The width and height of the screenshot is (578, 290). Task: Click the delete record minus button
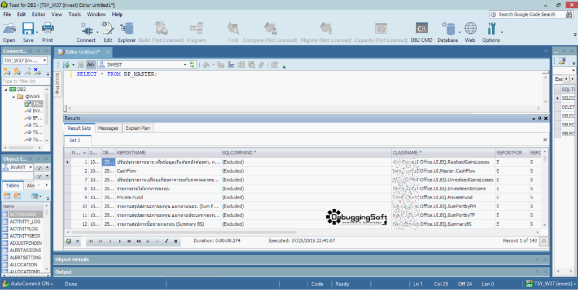click(x=157, y=241)
